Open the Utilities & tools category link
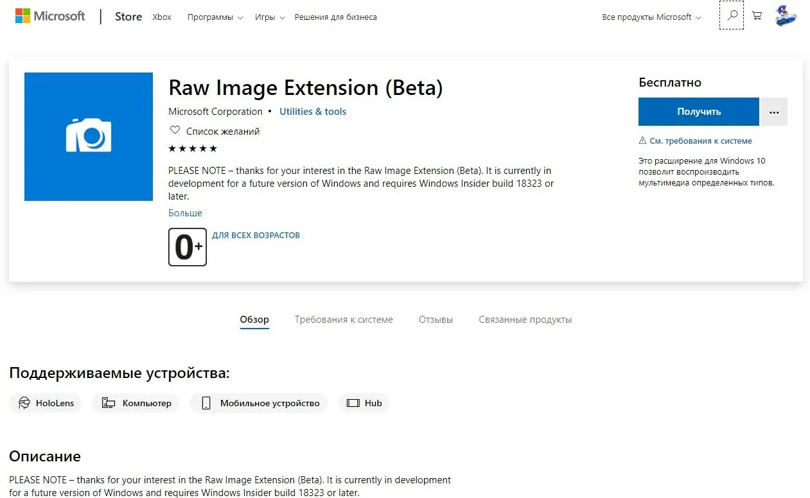The height and width of the screenshot is (498, 810). click(313, 112)
